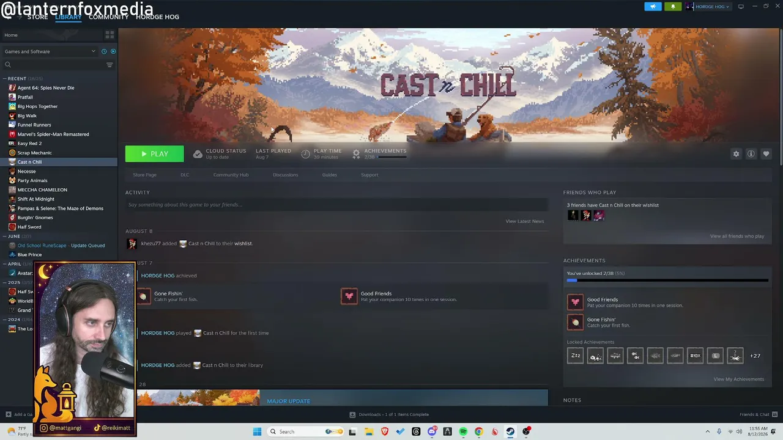This screenshot has width=783, height=440.
Task: Click the achievements progress bar in sidebar
Action: click(x=667, y=280)
